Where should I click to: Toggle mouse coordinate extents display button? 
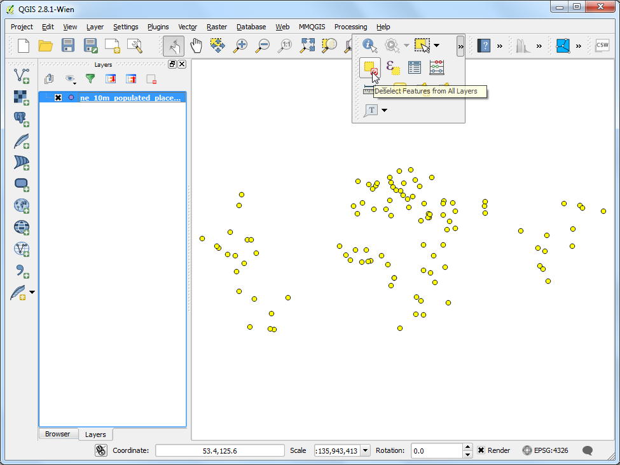101,450
